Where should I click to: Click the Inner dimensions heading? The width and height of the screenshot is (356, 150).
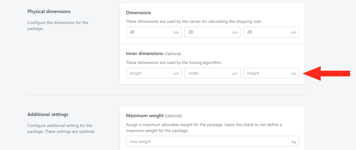[144, 54]
